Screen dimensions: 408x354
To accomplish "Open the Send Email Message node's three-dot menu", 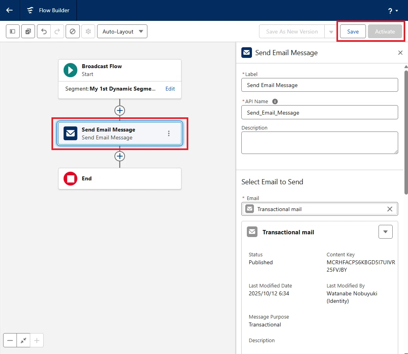I will click(169, 133).
